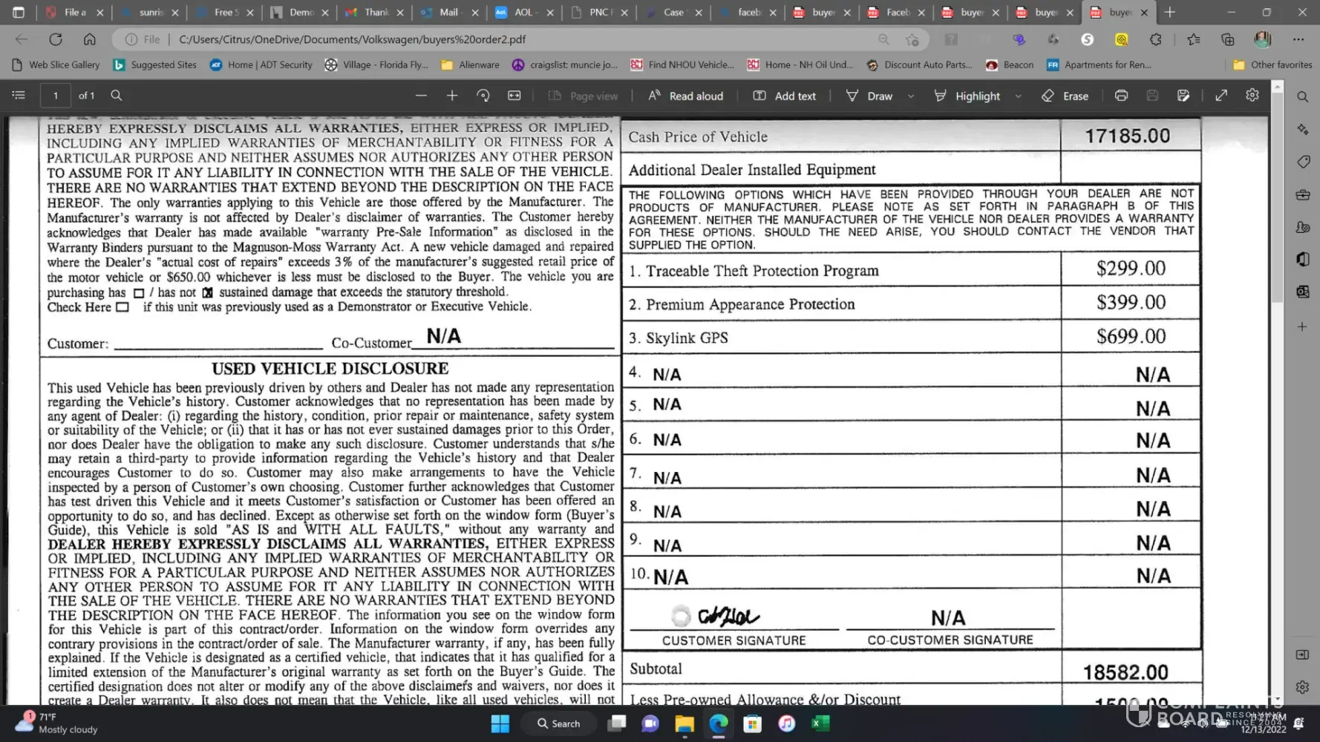The image size is (1320, 742).
Task: Click the zoom in plus icon
Action: (x=452, y=96)
